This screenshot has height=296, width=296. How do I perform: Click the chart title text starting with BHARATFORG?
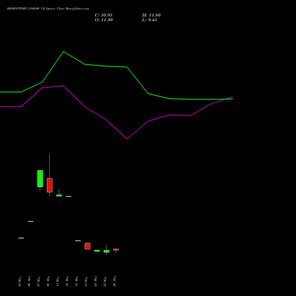click(48, 9)
